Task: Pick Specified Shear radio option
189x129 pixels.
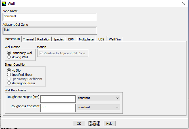Action: pyautogui.click(x=9, y=75)
